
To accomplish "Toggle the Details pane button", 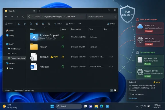I will pyautogui.click(x=111, y=24).
